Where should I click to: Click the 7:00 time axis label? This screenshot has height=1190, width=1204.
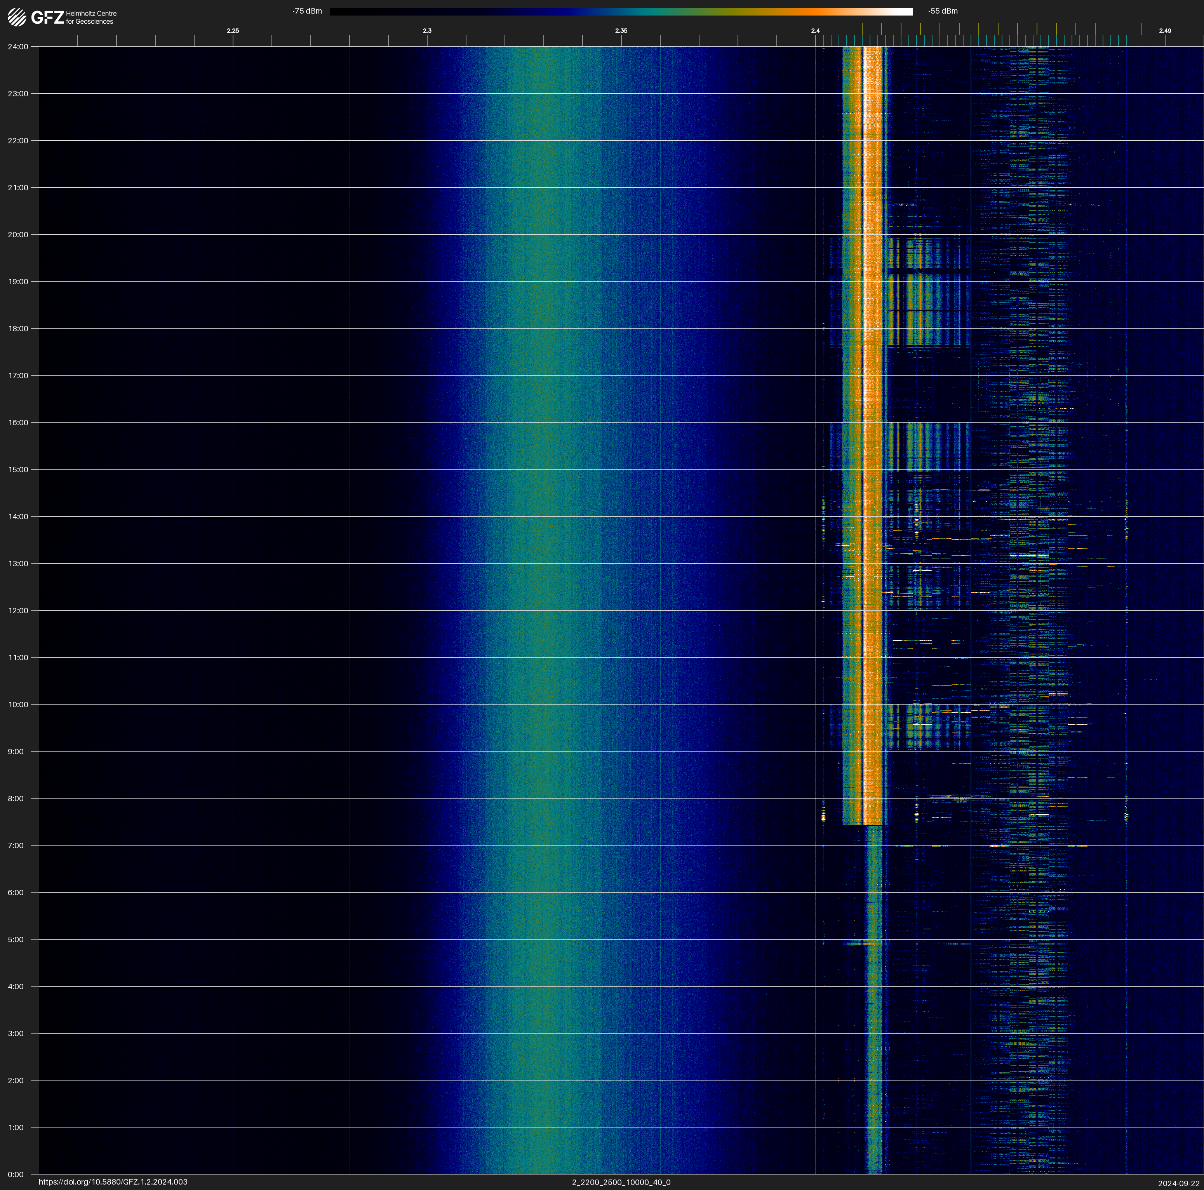click(x=16, y=846)
